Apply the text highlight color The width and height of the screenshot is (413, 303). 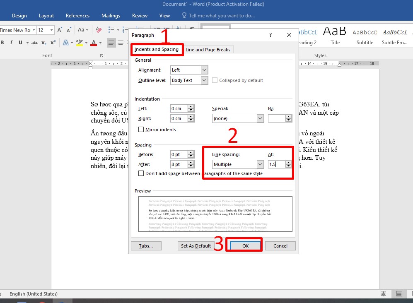tap(79, 43)
